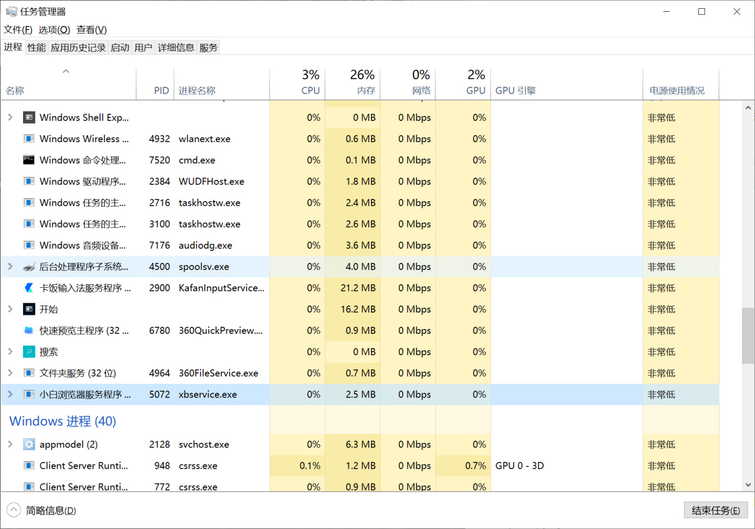This screenshot has height=529, width=755.
Task: Sort by the 进程名称 column header
Action: pos(222,84)
